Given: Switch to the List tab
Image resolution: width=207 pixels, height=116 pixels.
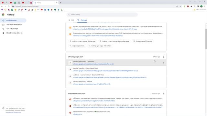Looking at the screenshot, I should pyautogui.click(x=71, y=20).
